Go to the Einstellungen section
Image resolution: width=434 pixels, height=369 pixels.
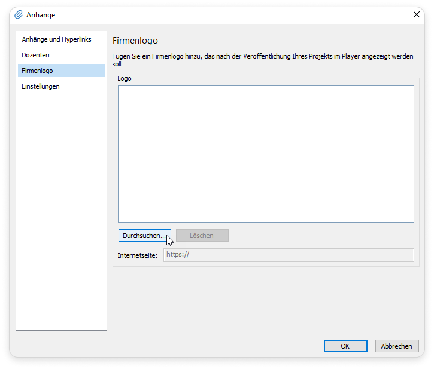point(41,86)
